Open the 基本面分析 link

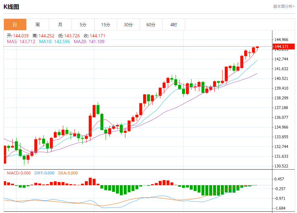coord(284,6)
